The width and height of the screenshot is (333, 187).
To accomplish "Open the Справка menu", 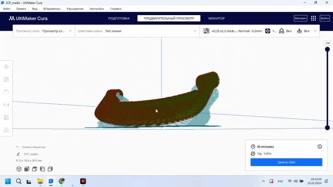I will tap(116, 9).
